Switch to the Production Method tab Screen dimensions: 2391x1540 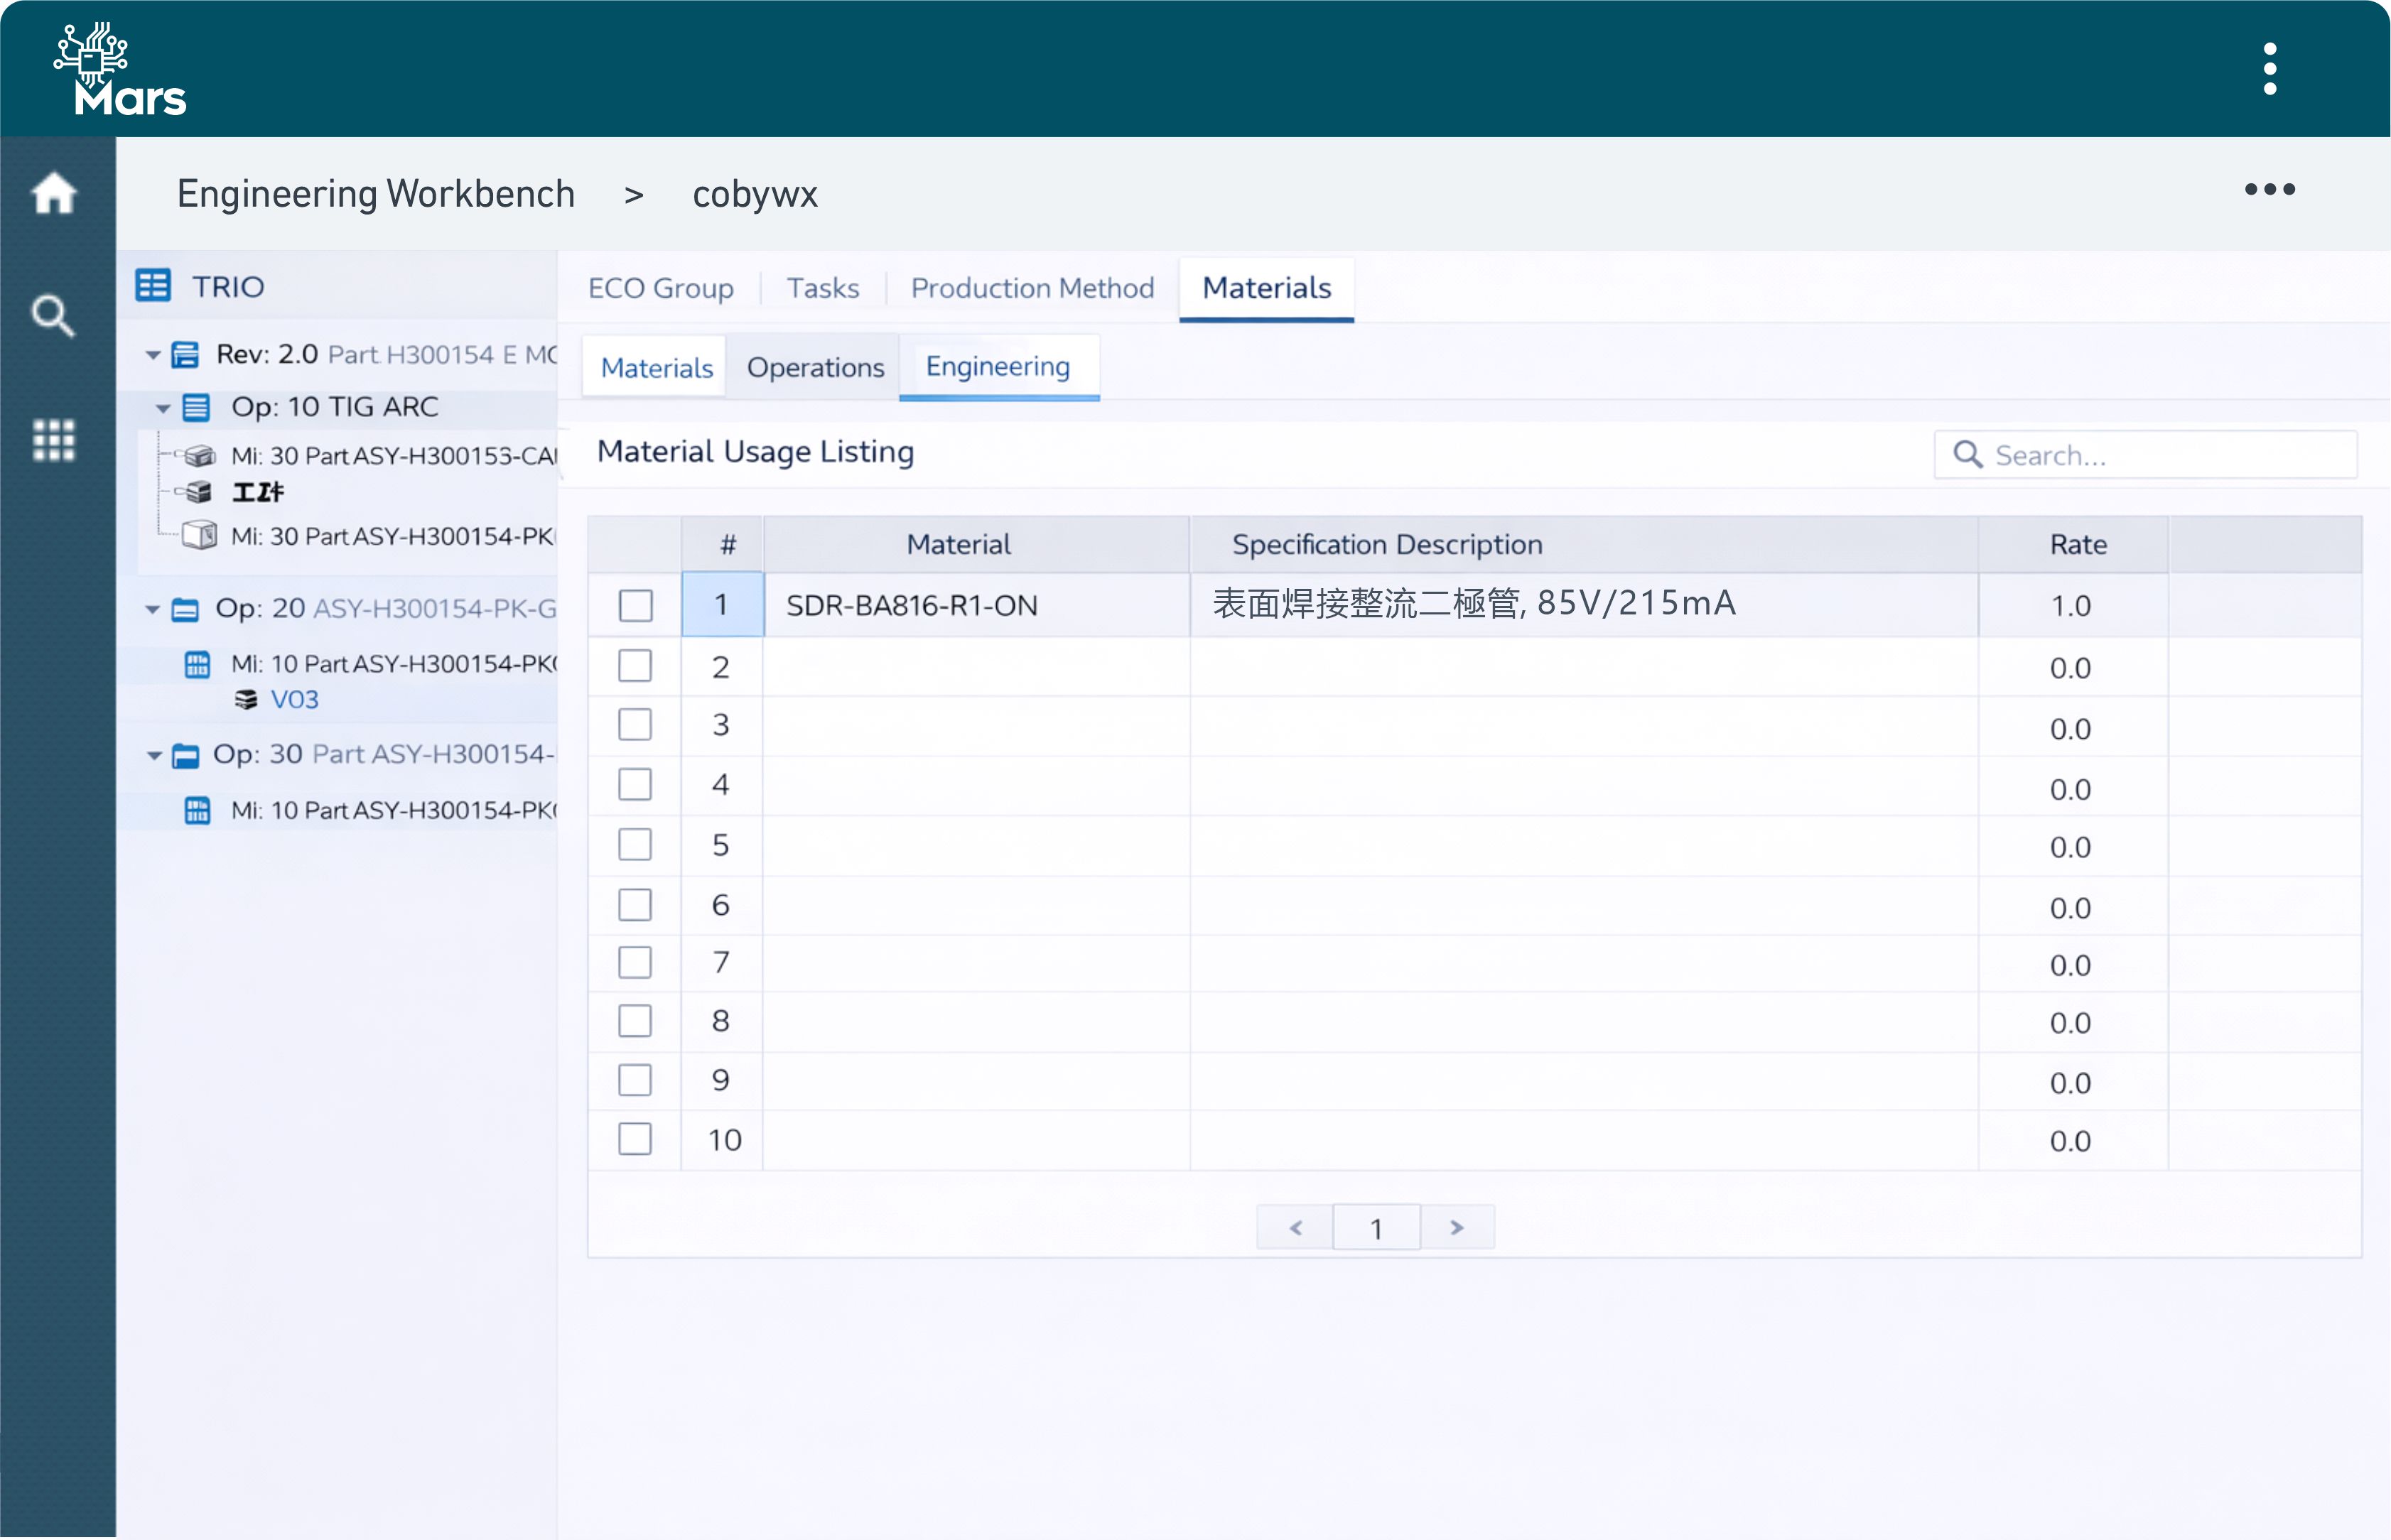tap(1032, 288)
